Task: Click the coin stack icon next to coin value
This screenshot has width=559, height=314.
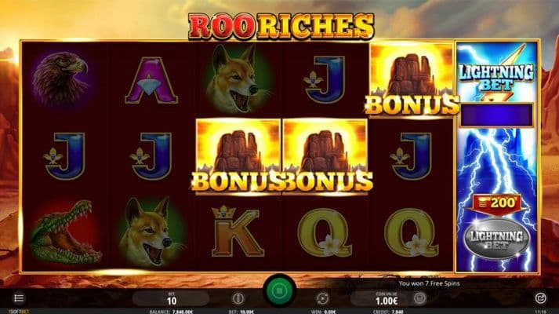Action: pyautogui.click(x=419, y=298)
